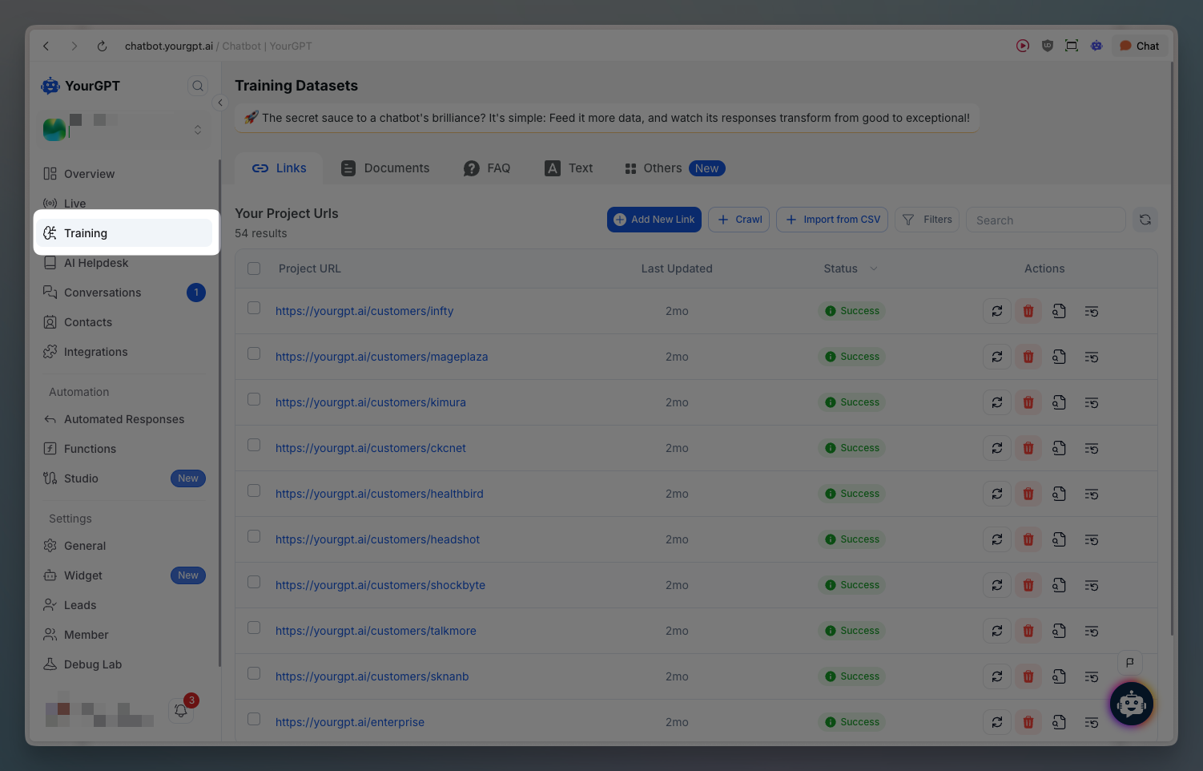Select all project URLs checkbox
1203x771 pixels.
(x=254, y=268)
